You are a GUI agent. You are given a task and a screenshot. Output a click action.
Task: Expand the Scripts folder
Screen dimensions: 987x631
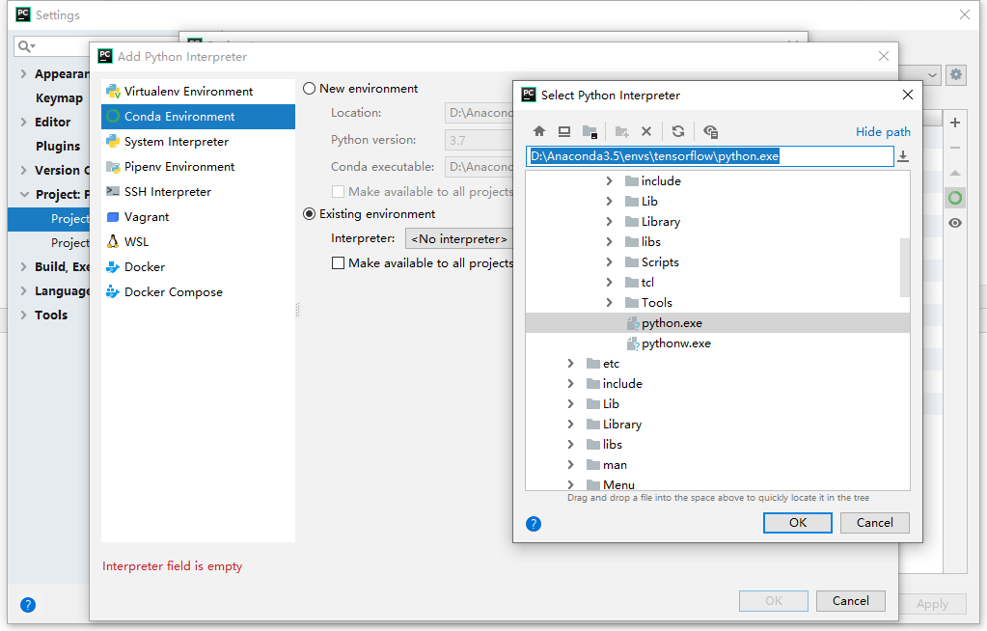click(x=609, y=262)
